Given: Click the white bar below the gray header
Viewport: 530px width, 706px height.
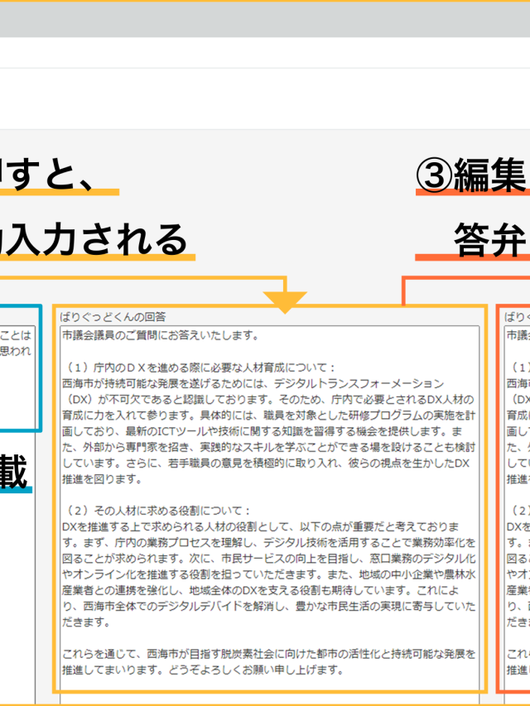Looking at the screenshot, I should (x=265, y=53).
